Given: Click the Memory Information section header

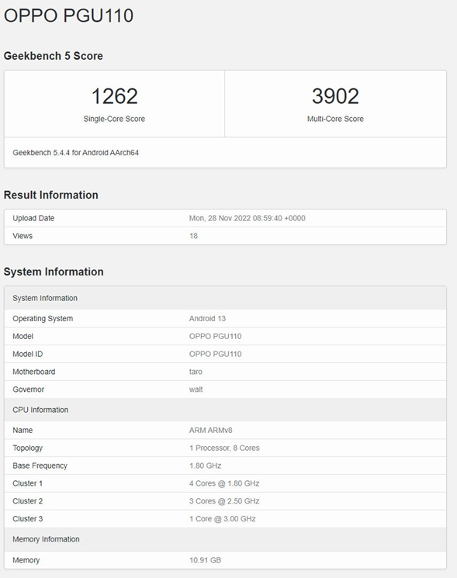Looking at the screenshot, I should 225,539.
